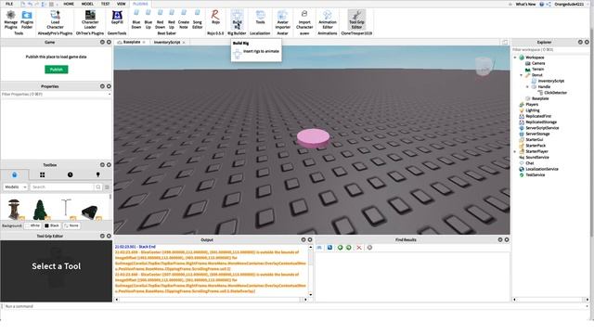594x334 pixels.
Task: Toggle the Tool Grip Editor plugin
Action: coord(356,19)
